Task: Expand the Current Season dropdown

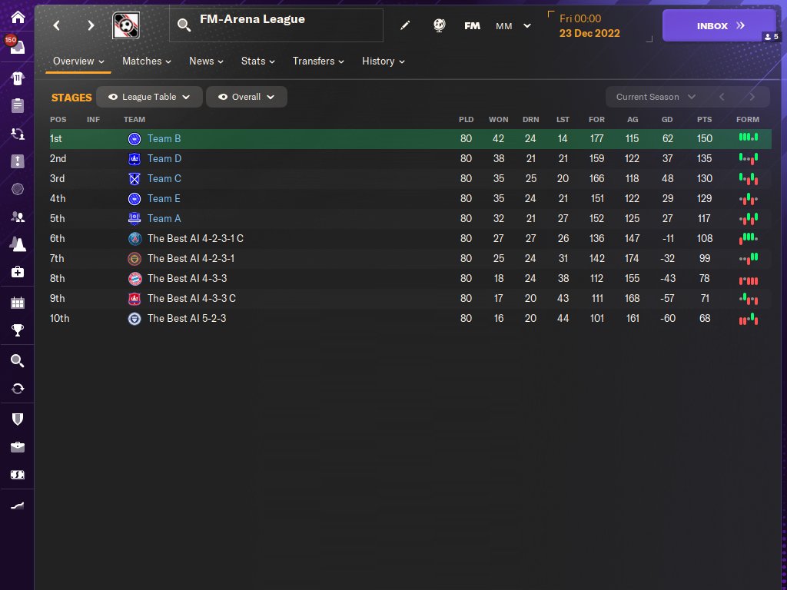Action: tap(656, 97)
